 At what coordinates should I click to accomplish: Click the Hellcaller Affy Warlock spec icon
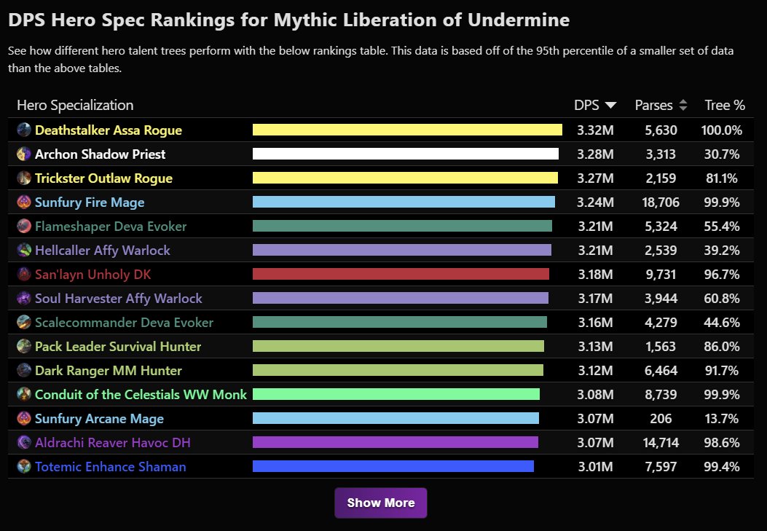[x=21, y=250]
